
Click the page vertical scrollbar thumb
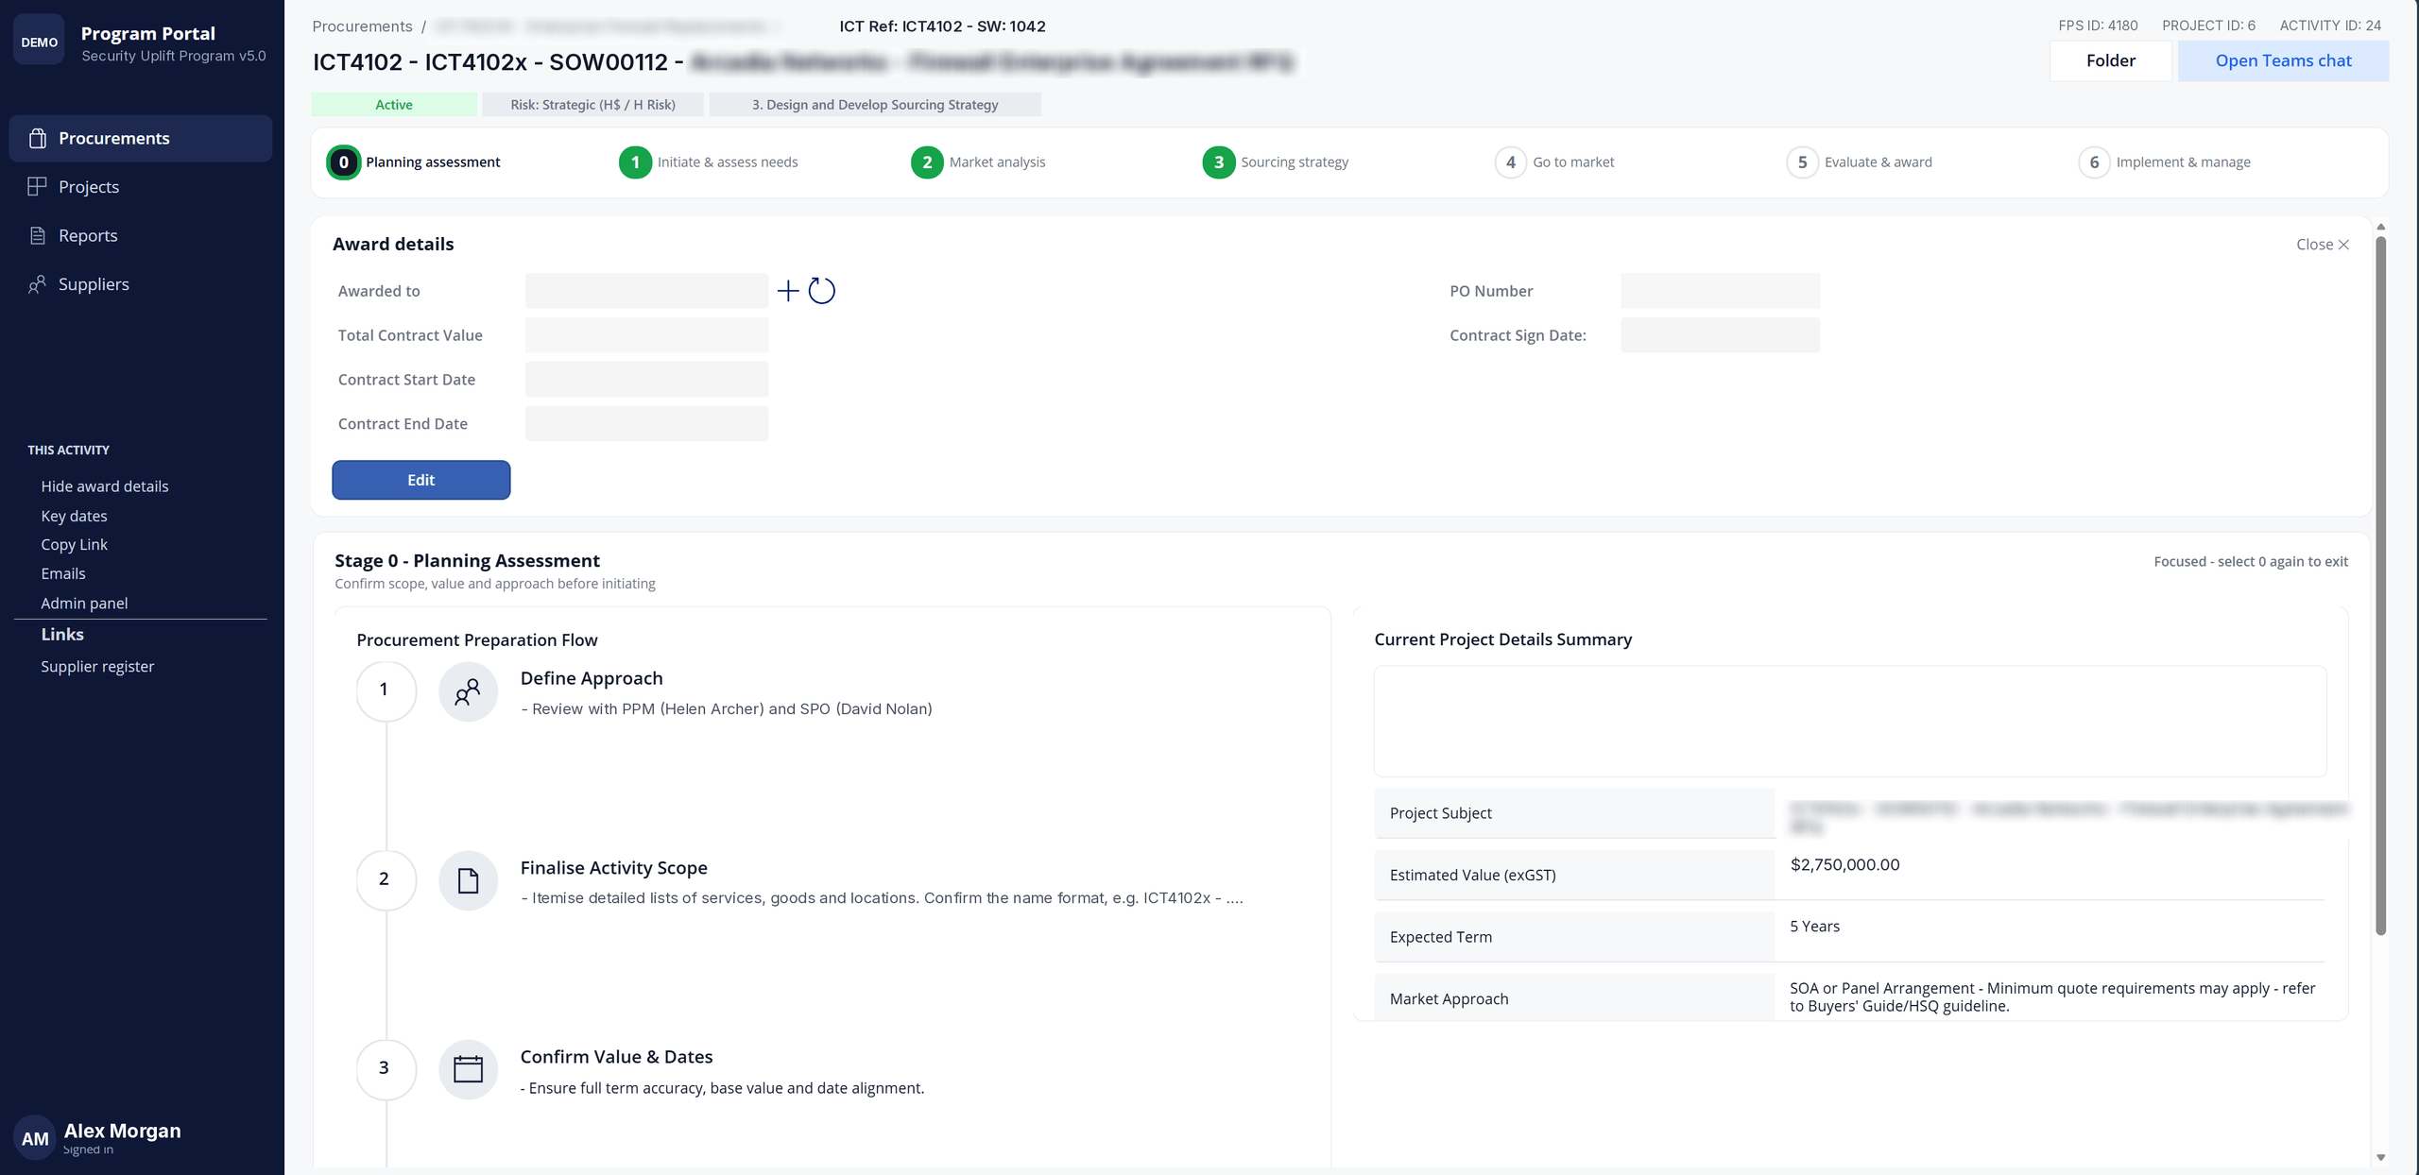coord(2380,586)
